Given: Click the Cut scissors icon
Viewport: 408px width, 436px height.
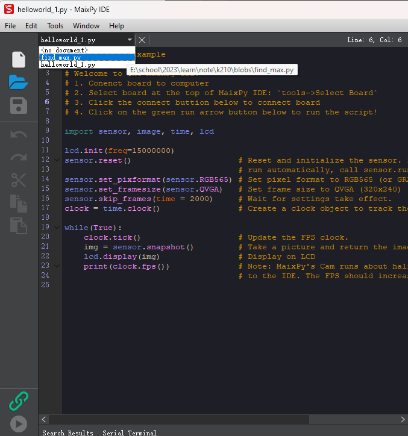Looking at the screenshot, I should coord(19,180).
